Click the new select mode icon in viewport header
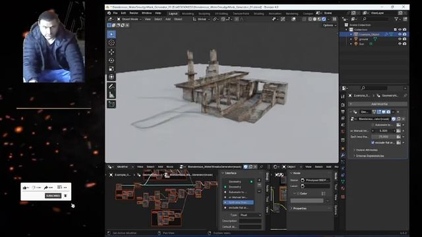The width and height of the screenshot is (422, 237). click(109, 25)
